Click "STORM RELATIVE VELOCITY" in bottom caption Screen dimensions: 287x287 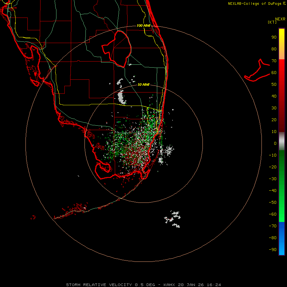[99, 285]
